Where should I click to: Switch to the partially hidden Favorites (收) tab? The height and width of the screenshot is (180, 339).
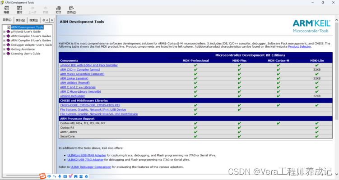point(43,20)
